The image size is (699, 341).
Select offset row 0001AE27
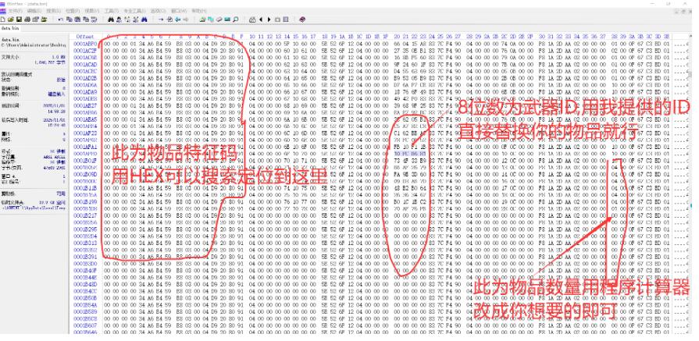tap(84, 105)
